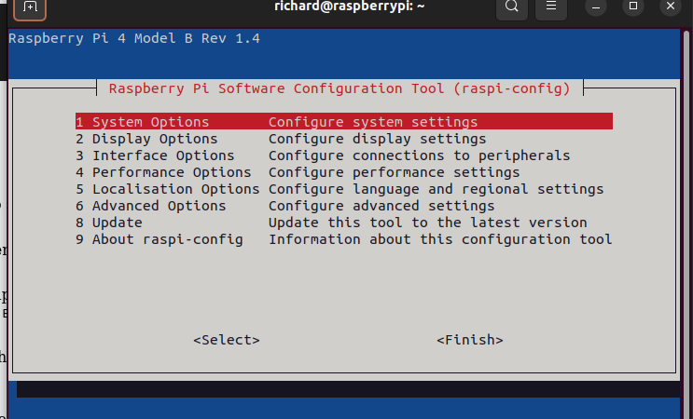Open the terminal search icon
The width and height of the screenshot is (693, 419).
[512, 7]
